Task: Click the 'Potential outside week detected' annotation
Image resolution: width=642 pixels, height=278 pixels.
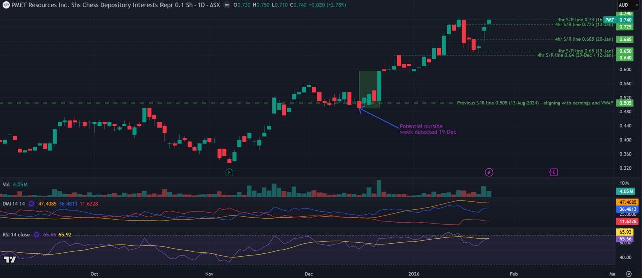Action: tap(428, 129)
